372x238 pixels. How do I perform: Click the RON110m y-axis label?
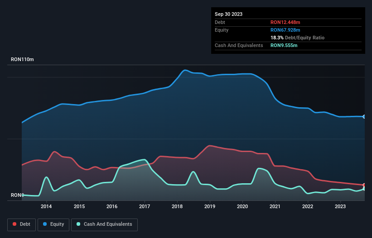[22, 59]
